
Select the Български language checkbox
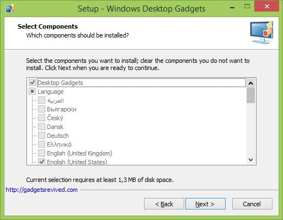tap(41, 109)
